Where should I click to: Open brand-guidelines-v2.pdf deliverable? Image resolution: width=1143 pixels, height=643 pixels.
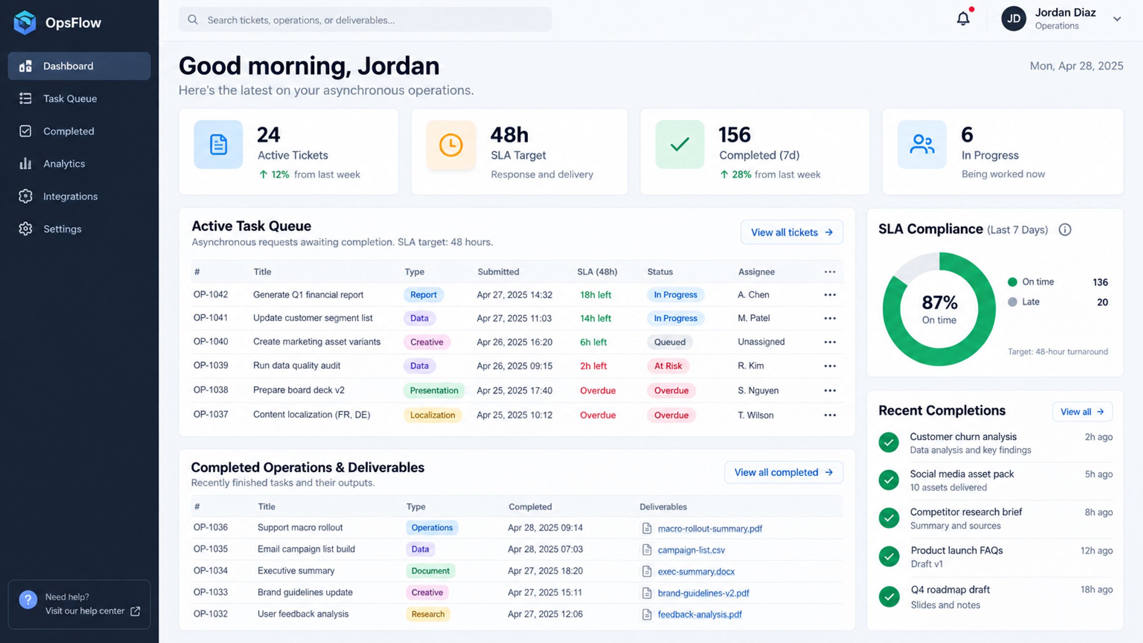703,593
